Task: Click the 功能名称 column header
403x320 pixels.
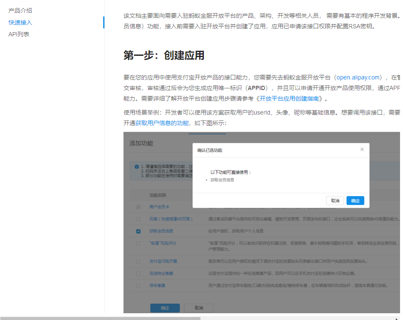Action: click(158, 195)
